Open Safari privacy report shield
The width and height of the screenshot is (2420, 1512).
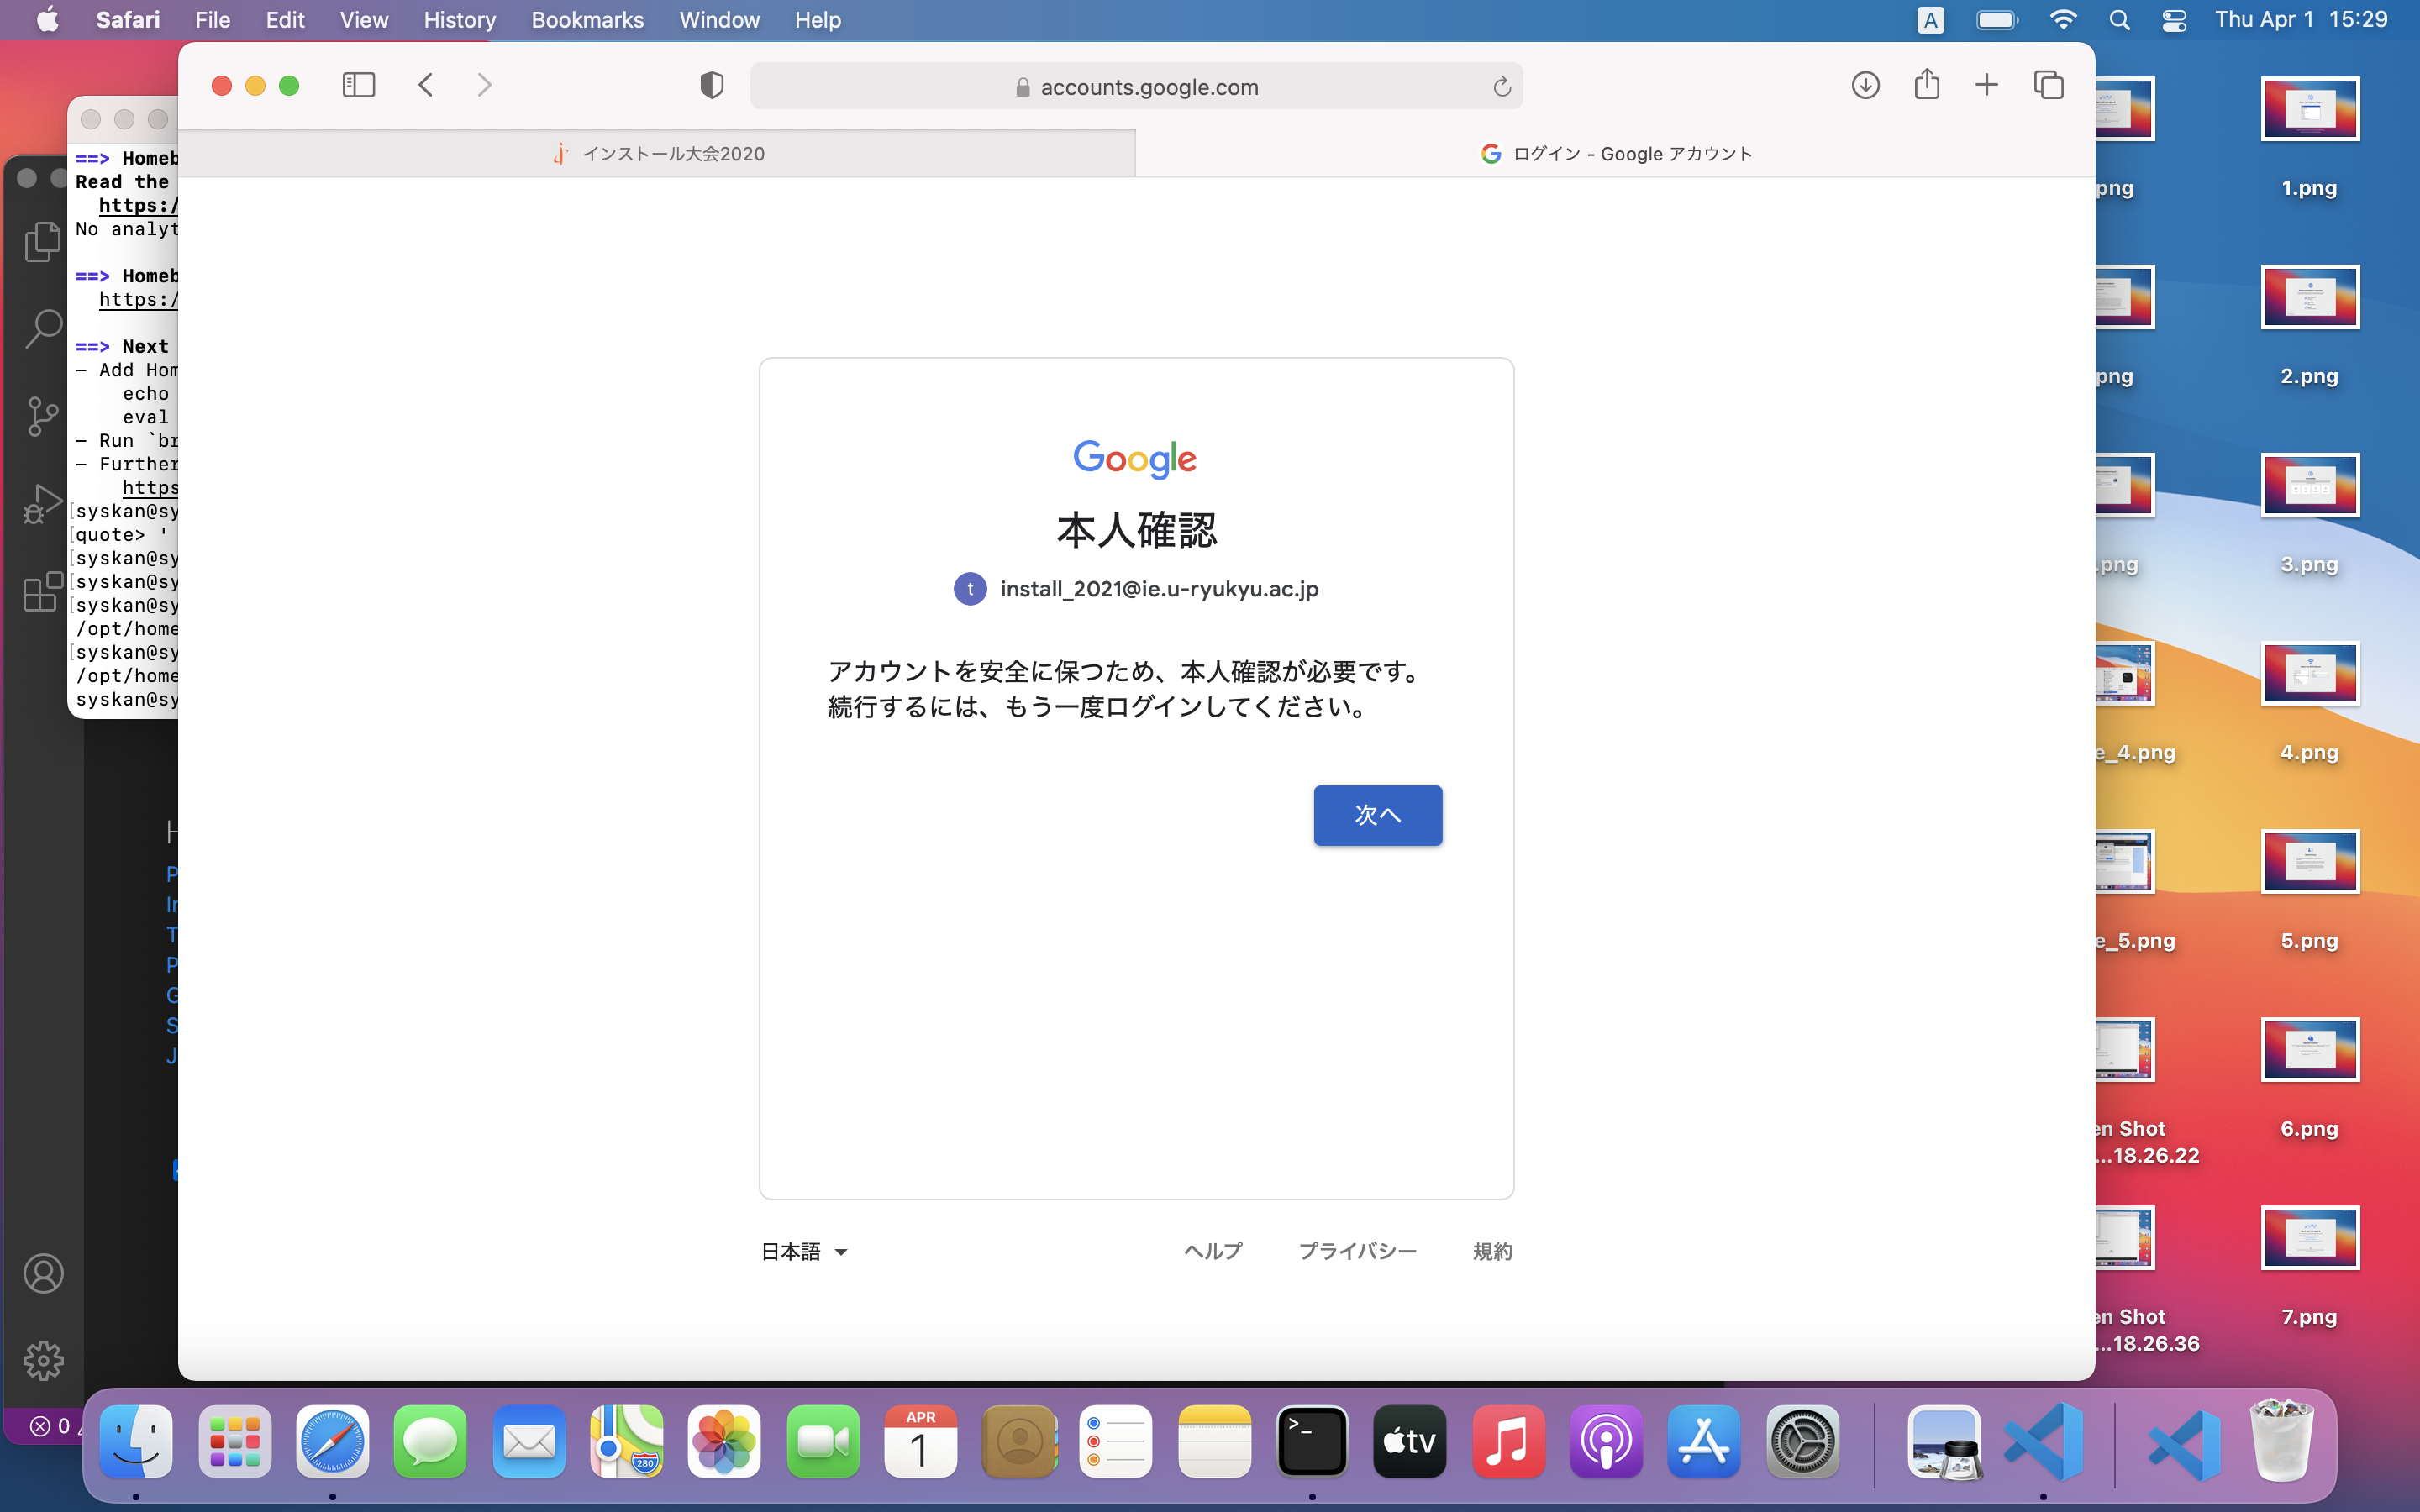point(711,85)
